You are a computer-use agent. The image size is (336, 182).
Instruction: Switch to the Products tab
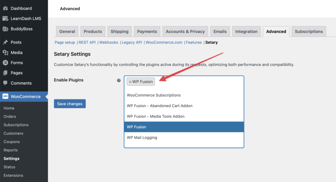pos(93,31)
